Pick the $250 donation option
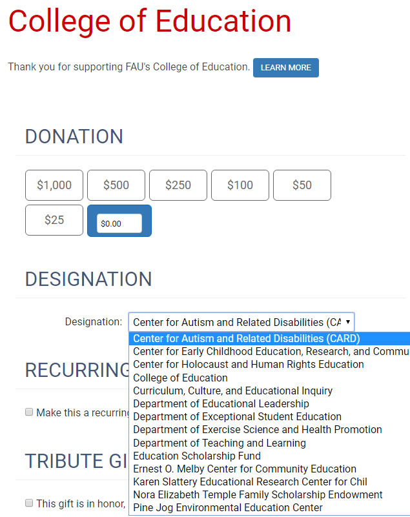Screen dimensions: 410x517 pos(178,185)
